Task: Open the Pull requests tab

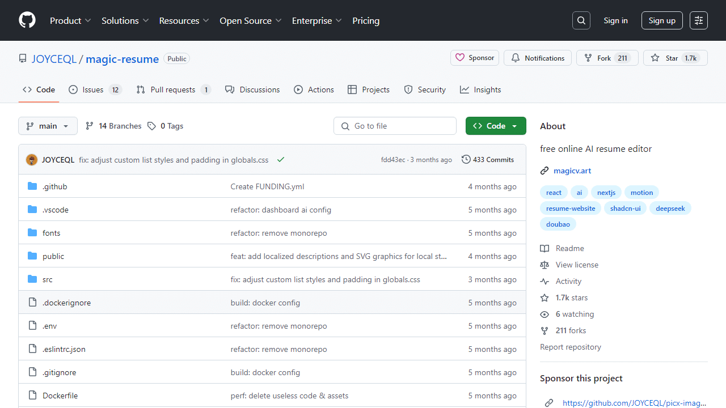Action: 174,90
